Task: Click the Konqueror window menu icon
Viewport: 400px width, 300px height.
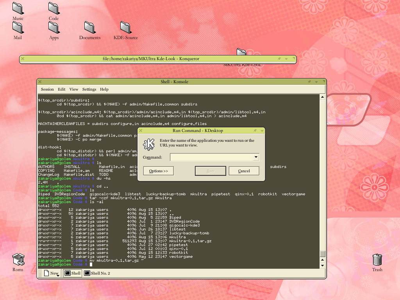Action: pos(23,59)
